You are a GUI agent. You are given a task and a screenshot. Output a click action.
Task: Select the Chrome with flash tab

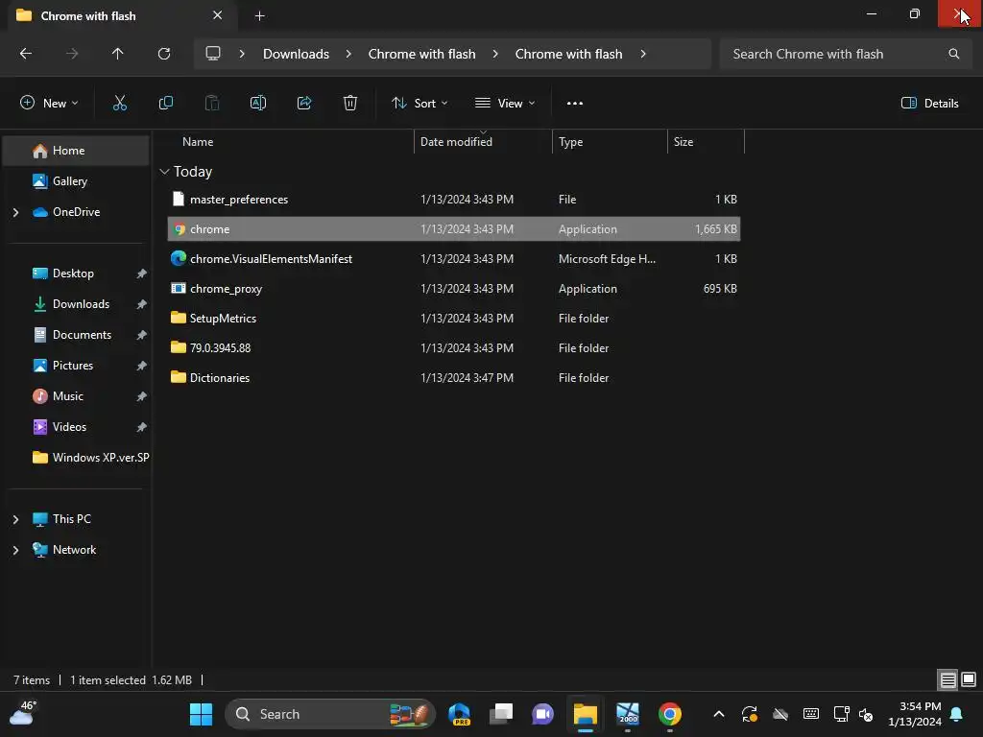click(123, 15)
